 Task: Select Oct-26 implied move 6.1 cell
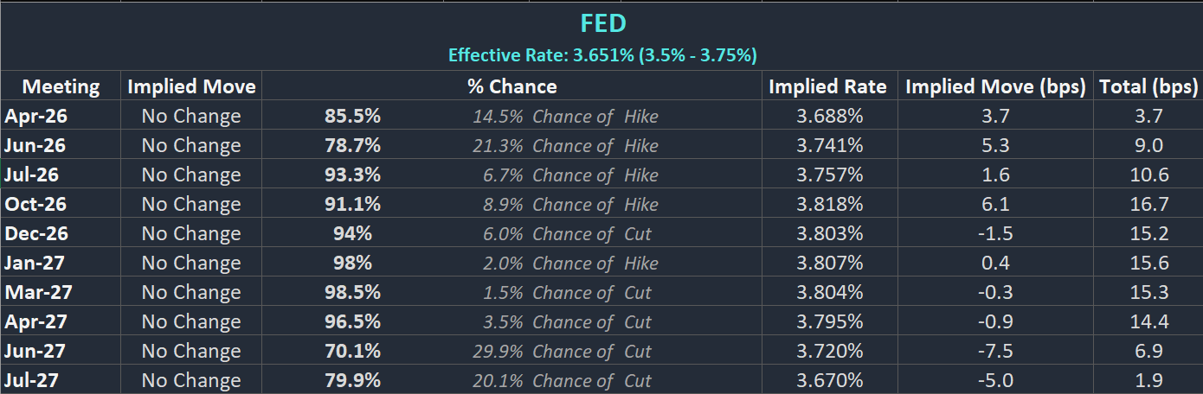(x=995, y=204)
